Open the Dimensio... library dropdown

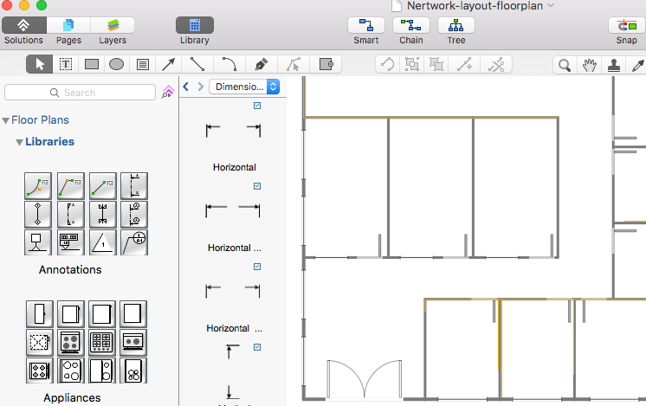(x=245, y=87)
